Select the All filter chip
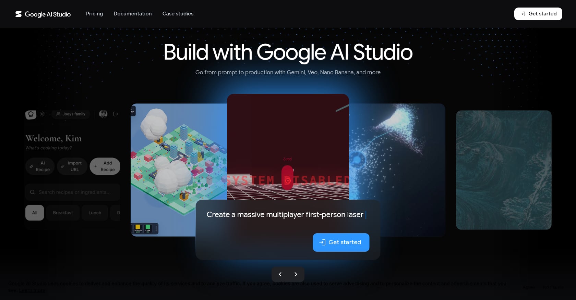Screen dimensions: 576x300 [x=35, y=213]
